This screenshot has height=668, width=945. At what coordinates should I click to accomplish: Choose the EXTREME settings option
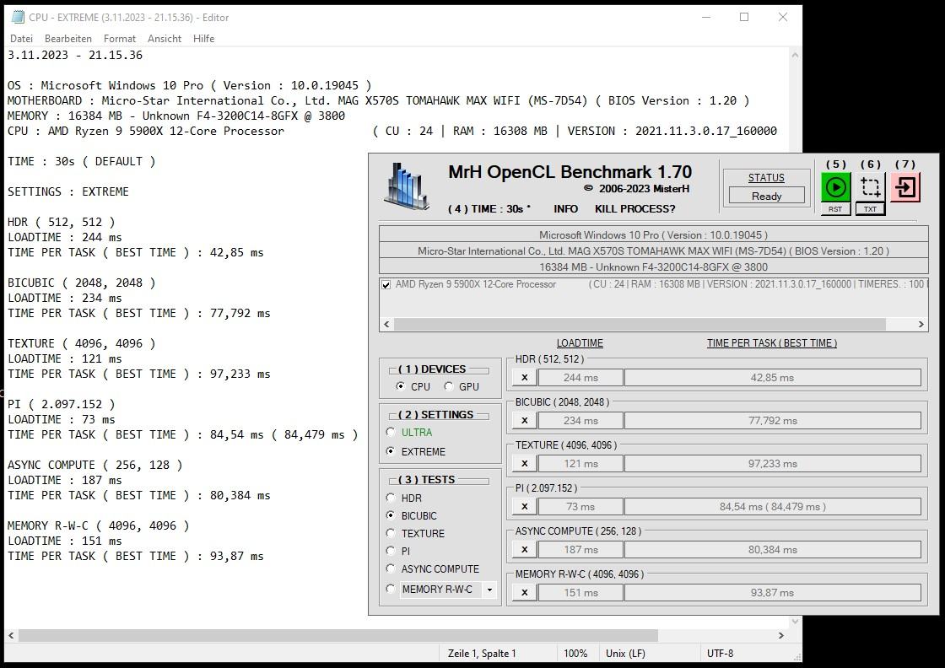click(391, 450)
